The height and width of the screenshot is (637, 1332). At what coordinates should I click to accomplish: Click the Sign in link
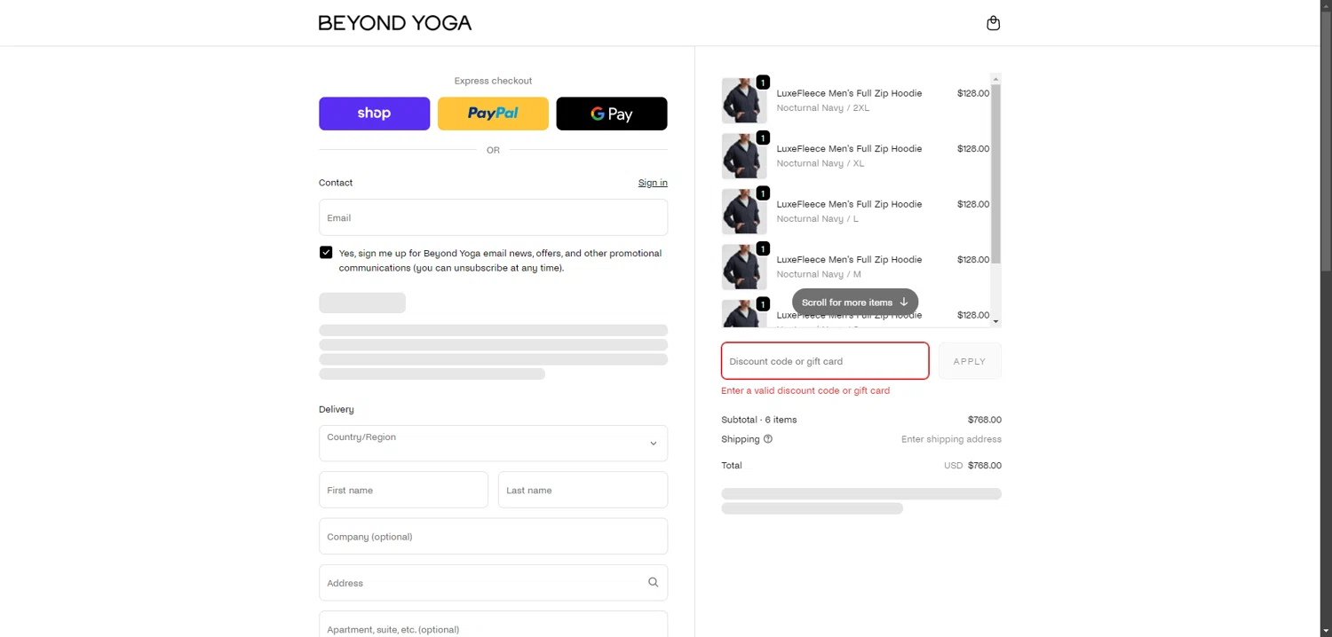pyautogui.click(x=653, y=183)
